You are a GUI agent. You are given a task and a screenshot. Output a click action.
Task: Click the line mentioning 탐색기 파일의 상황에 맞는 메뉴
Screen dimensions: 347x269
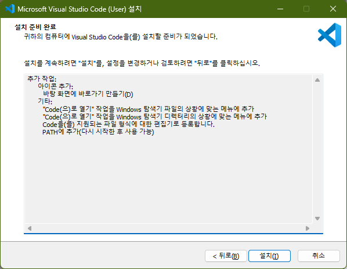[x=149, y=109]
